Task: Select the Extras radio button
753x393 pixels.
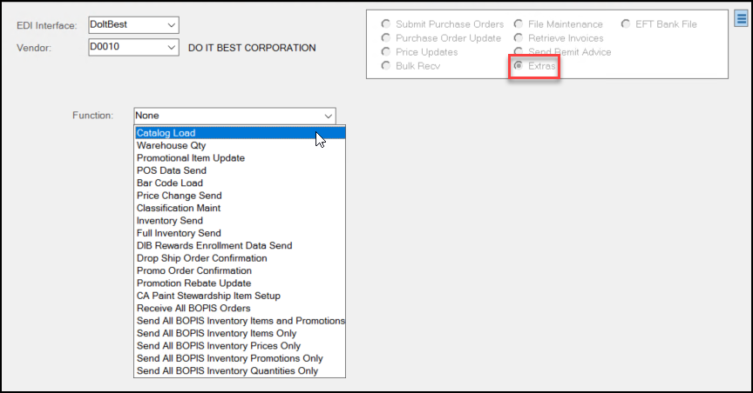Action: tap(519, 66)
